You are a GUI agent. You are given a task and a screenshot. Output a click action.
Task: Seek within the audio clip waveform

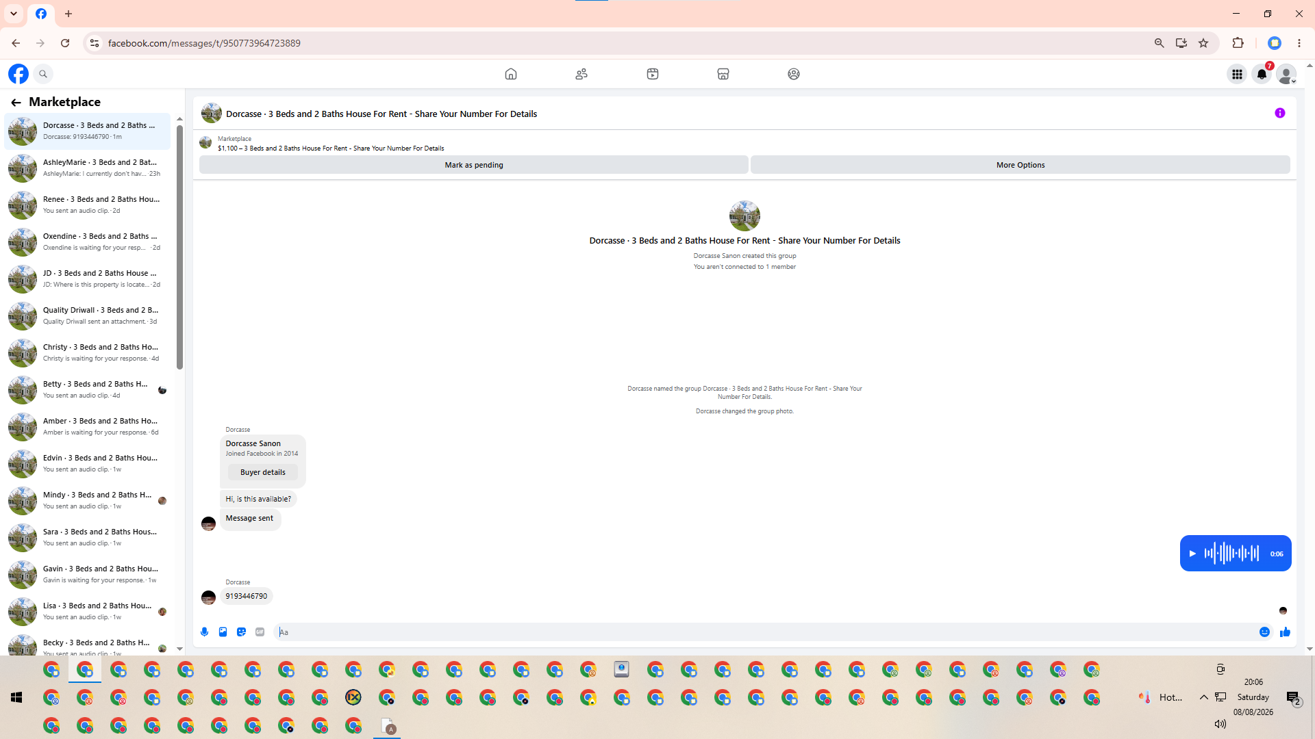click(x=1231, y=554)
